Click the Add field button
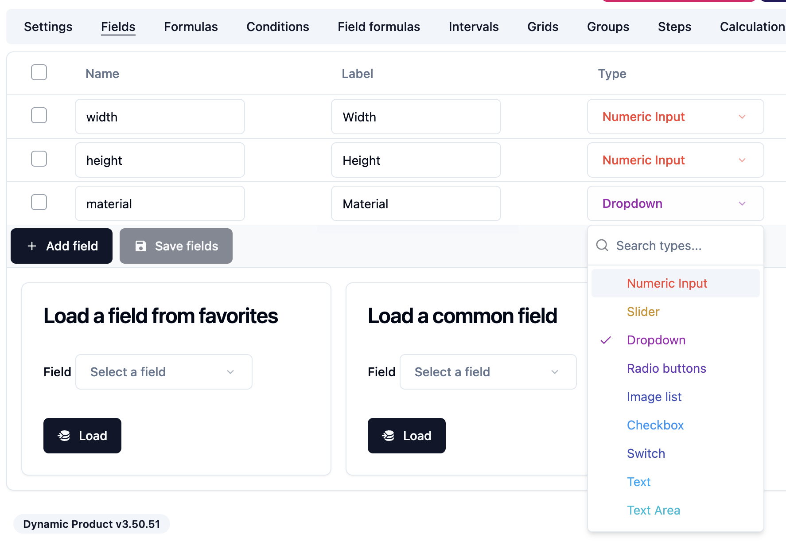 click(61, 246)
